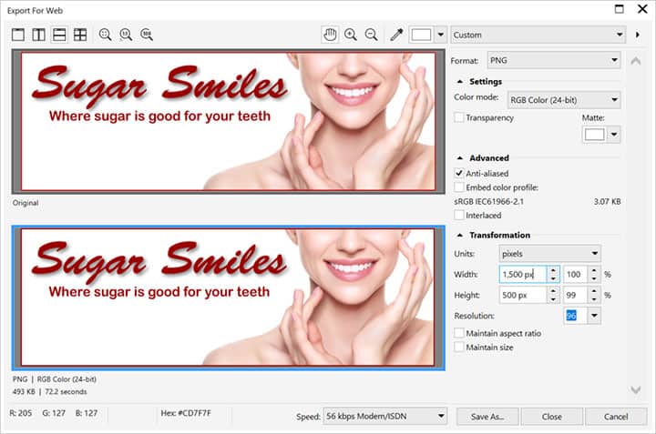Increase Width percent with up stepper
This screenshot has width=656, height=434.
[x=594, y=270]
